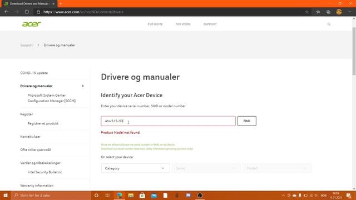Open Microsoft Edge from the taskbar
This screenshot has width=356, height=200.
(119, 195)
